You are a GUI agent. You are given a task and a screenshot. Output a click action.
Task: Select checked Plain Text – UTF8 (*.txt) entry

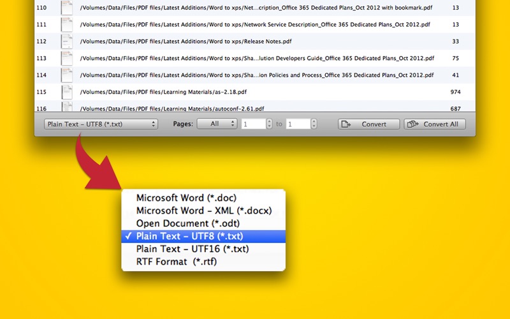coord(203,236)
